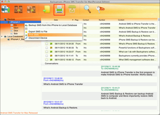Click the Transfer SMS between iPhones toolbar icon
This screenshot has width=160, height=115.
[18, 9]
